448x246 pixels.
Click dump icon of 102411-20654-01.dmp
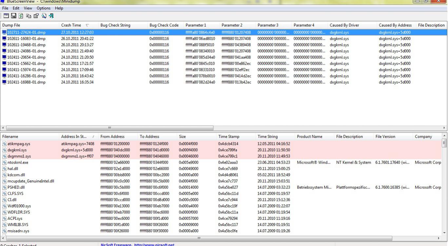click(4, 57)
